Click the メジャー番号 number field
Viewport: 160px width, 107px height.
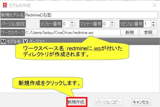[66, 24]
